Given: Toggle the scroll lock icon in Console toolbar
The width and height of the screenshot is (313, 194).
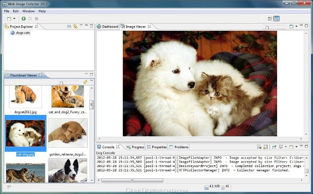Looking at the screenshot, I should click(x=265, y=147).
